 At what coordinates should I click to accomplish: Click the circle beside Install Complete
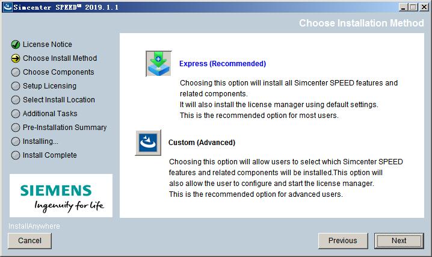16,155
